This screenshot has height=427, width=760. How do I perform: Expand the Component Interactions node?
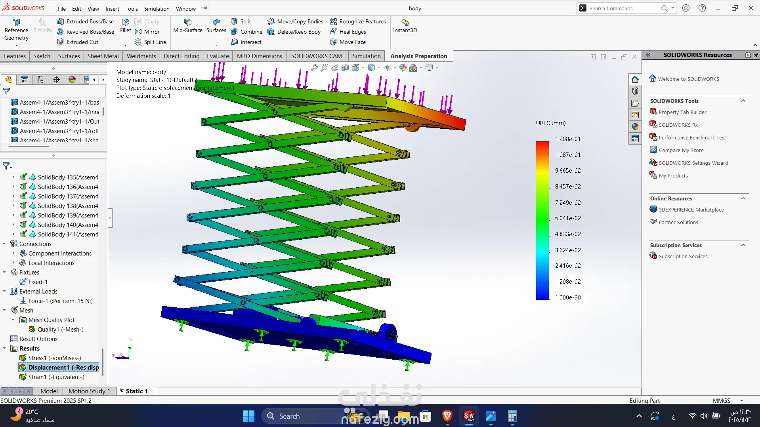pos(13,253)
